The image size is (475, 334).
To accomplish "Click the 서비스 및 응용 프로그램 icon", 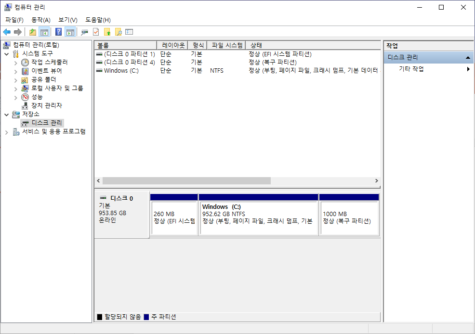I will click(x=16, y=132).
